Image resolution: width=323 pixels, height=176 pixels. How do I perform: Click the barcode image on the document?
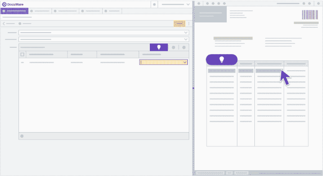(x=310, y=15)
